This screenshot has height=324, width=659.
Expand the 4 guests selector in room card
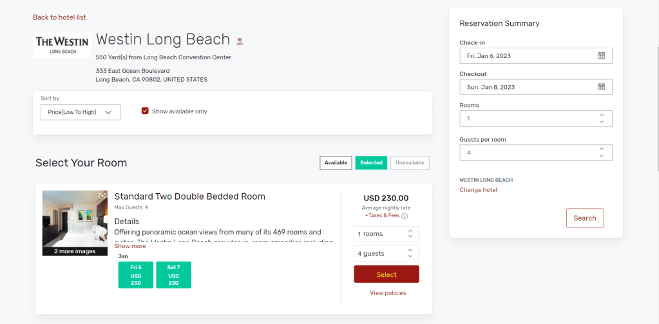[386, 254]
